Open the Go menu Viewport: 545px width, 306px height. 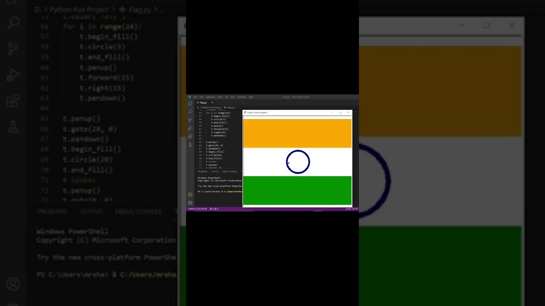[227, 97]
